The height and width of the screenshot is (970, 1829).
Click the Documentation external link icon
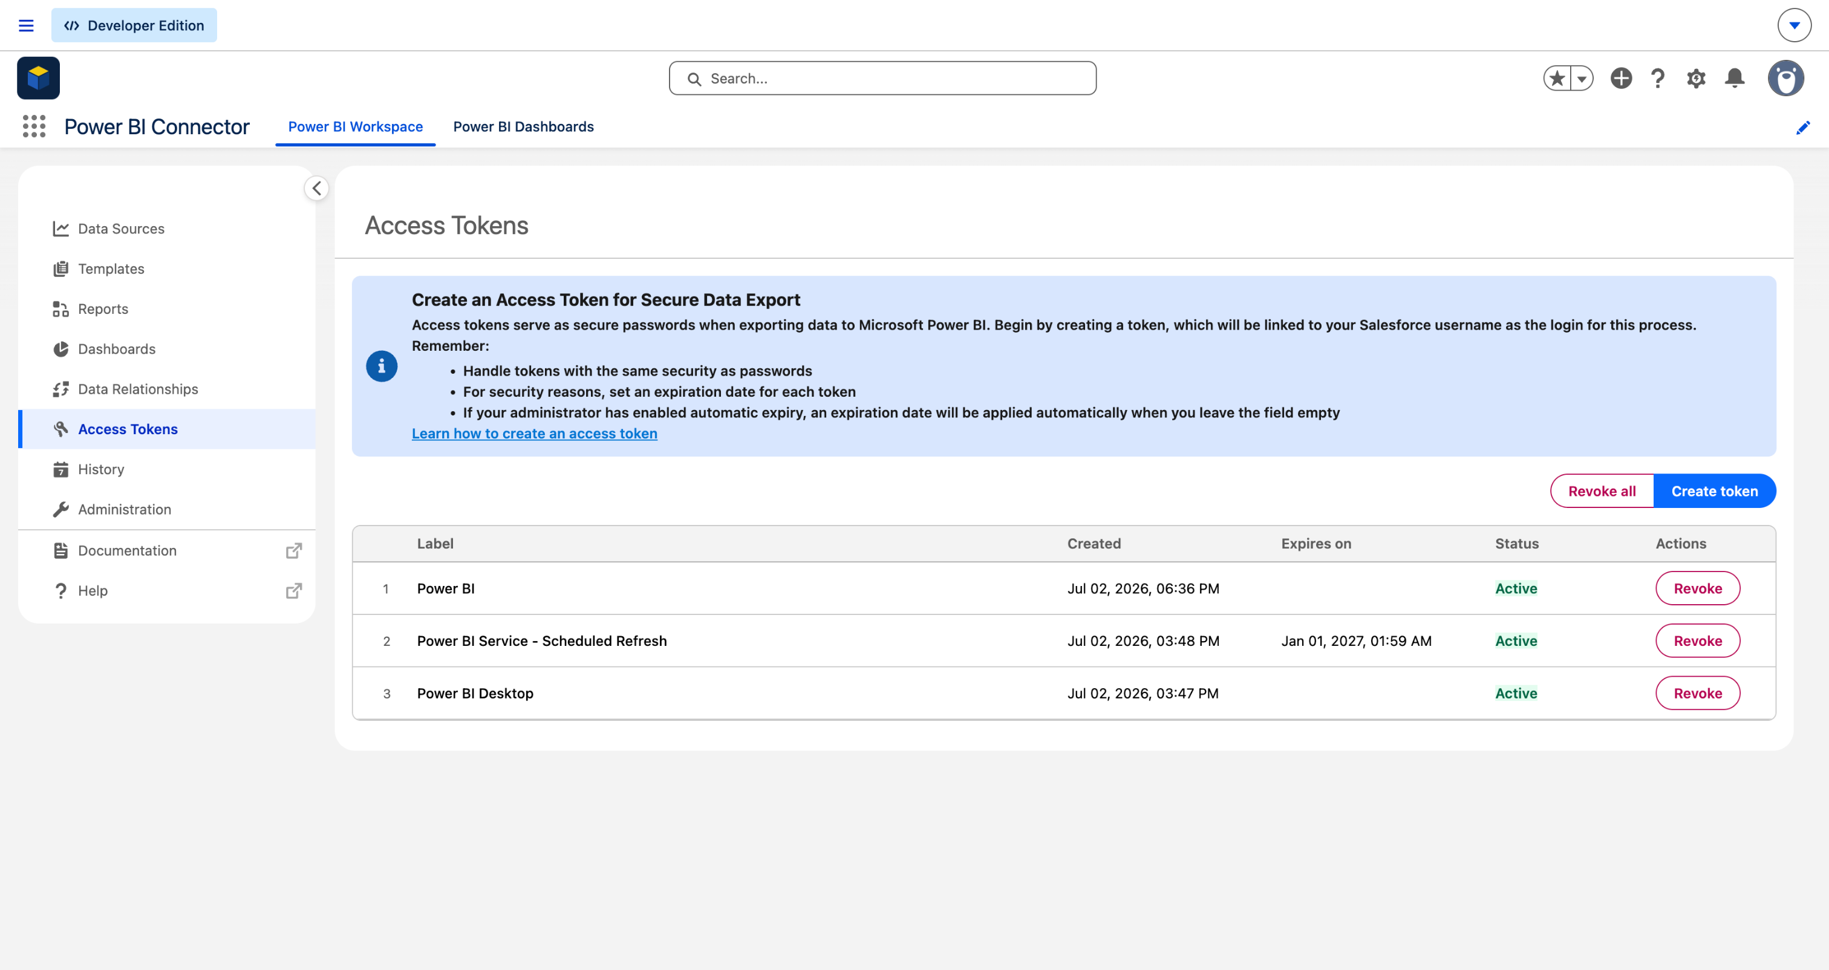[x=294, y=550]
